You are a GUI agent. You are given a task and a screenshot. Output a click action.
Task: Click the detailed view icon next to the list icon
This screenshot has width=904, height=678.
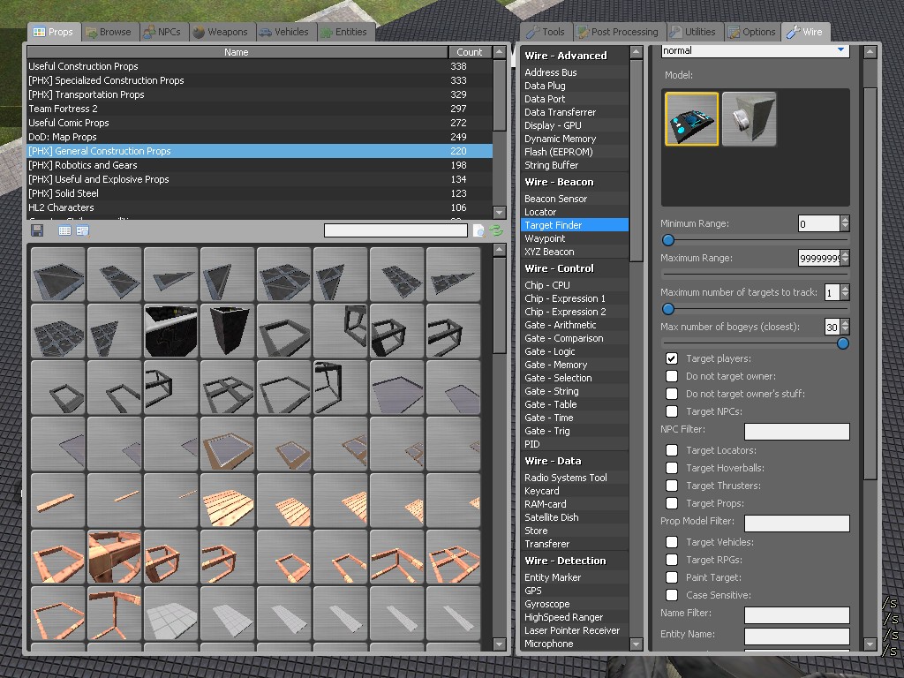(x=82, y=230)
